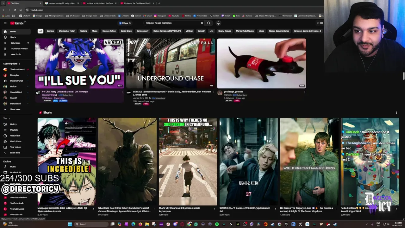This screenshot has height=228, width=405.
Task: Click the YouTube logo
Action: (x=17, y=23)
